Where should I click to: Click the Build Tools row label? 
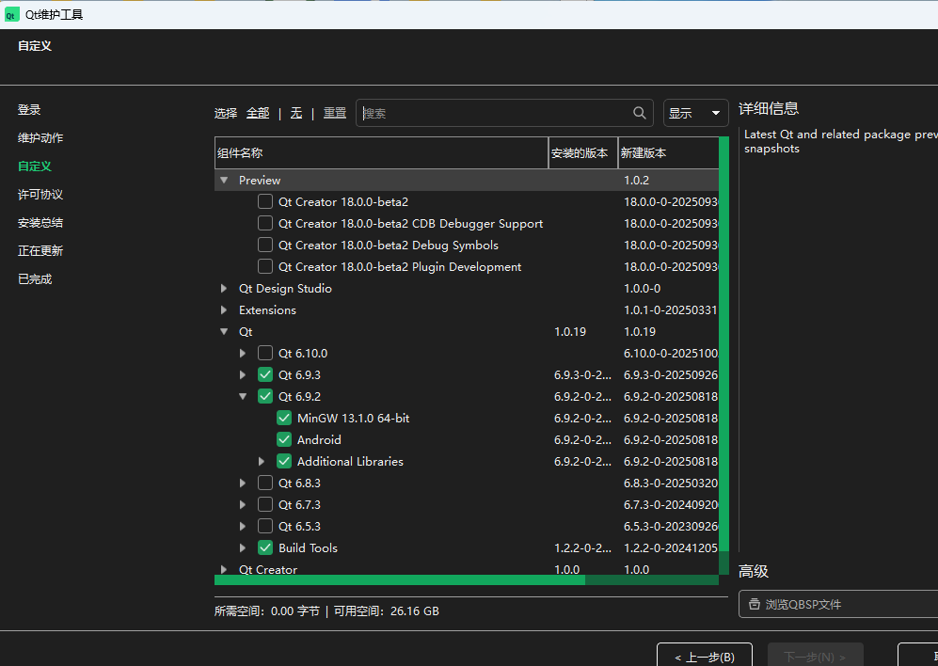pos(308,547)
